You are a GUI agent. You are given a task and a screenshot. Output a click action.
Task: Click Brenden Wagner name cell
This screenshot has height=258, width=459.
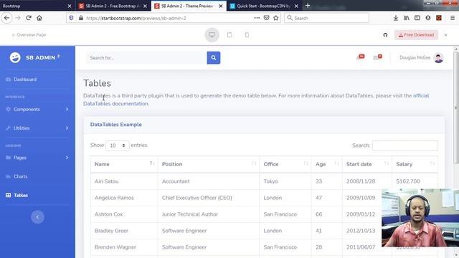click(124, 247)
